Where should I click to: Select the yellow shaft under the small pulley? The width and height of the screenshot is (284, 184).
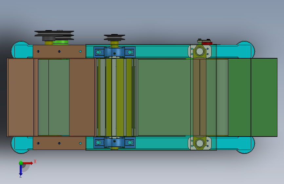[x=114, y=44]
